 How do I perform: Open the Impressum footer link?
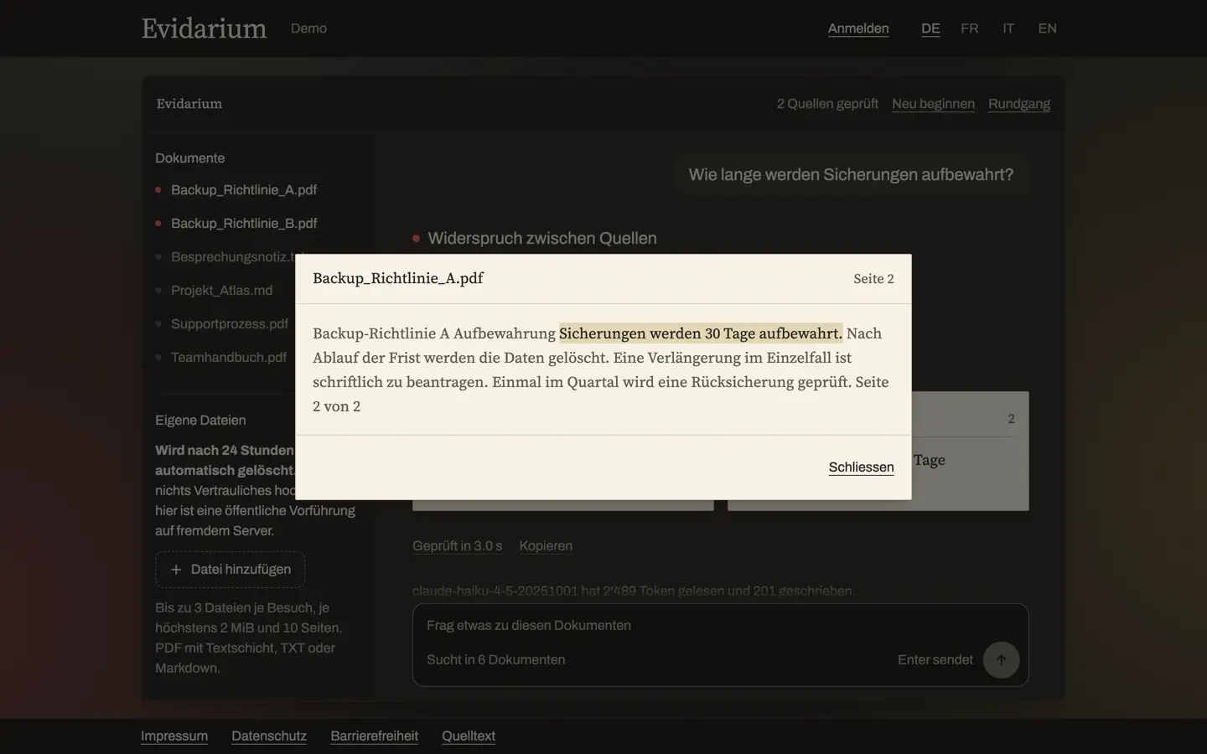coord(174,736)
